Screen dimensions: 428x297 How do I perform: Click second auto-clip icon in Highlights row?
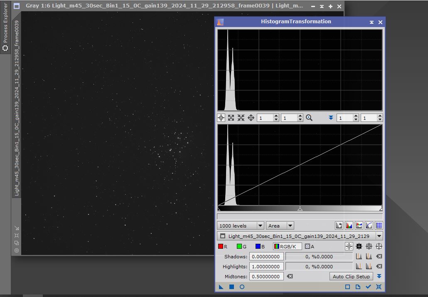pos(369,266)
